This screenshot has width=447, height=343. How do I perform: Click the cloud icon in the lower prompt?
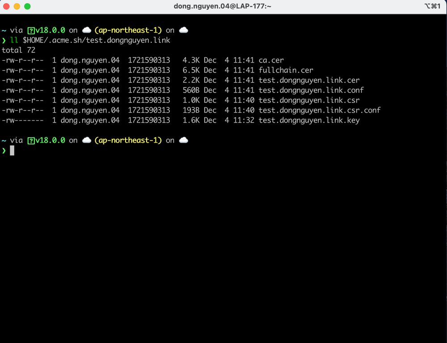pos(87,140)
